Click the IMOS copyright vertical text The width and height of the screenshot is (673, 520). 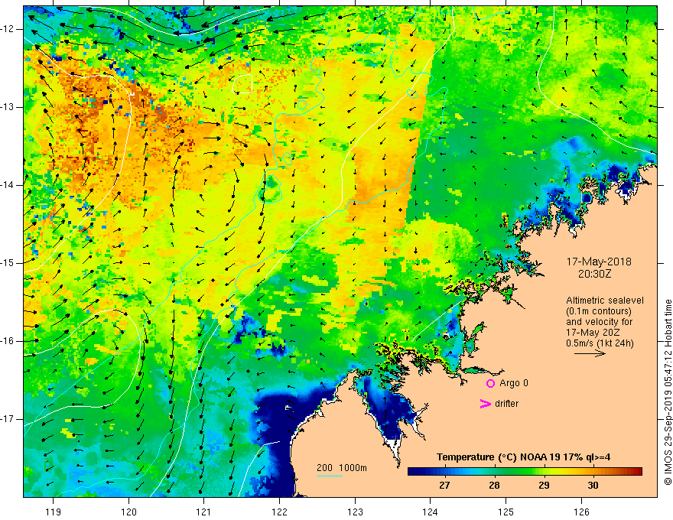pos(668,392)
